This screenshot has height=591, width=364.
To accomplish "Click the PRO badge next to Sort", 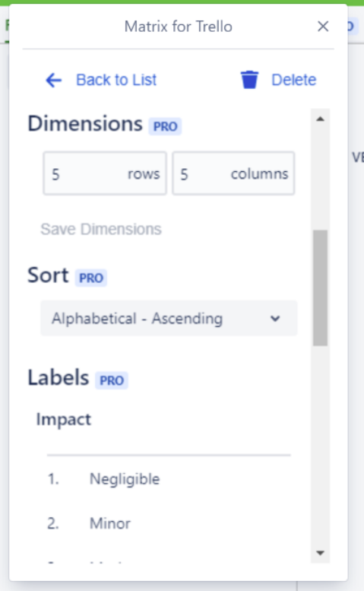I will tap(91, 278).
